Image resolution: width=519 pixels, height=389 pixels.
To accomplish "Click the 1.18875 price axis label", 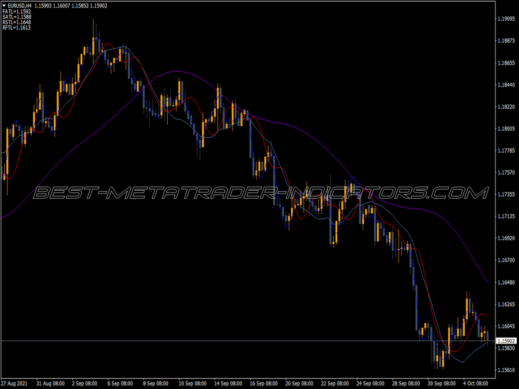I will [x=506, y=41].
